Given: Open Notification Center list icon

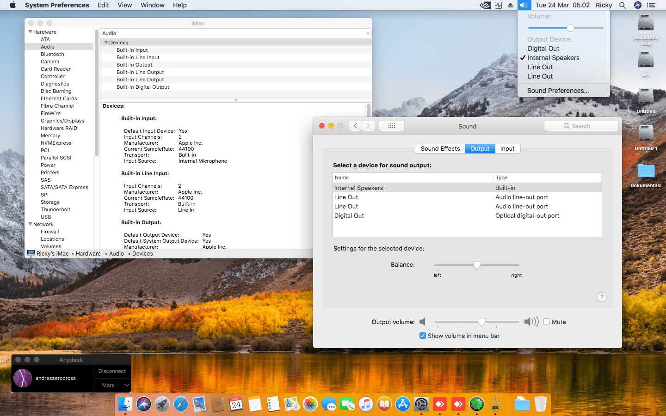Looking at the screenshot, I should point(651,5).
